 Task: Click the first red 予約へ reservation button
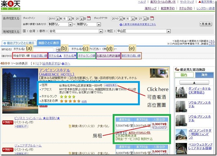tap(8, 122)
